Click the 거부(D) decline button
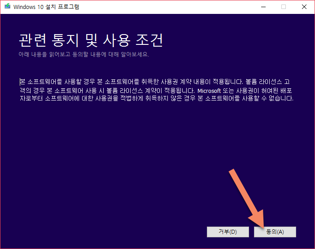The image size is (315, 249). [x=228, y=232]
